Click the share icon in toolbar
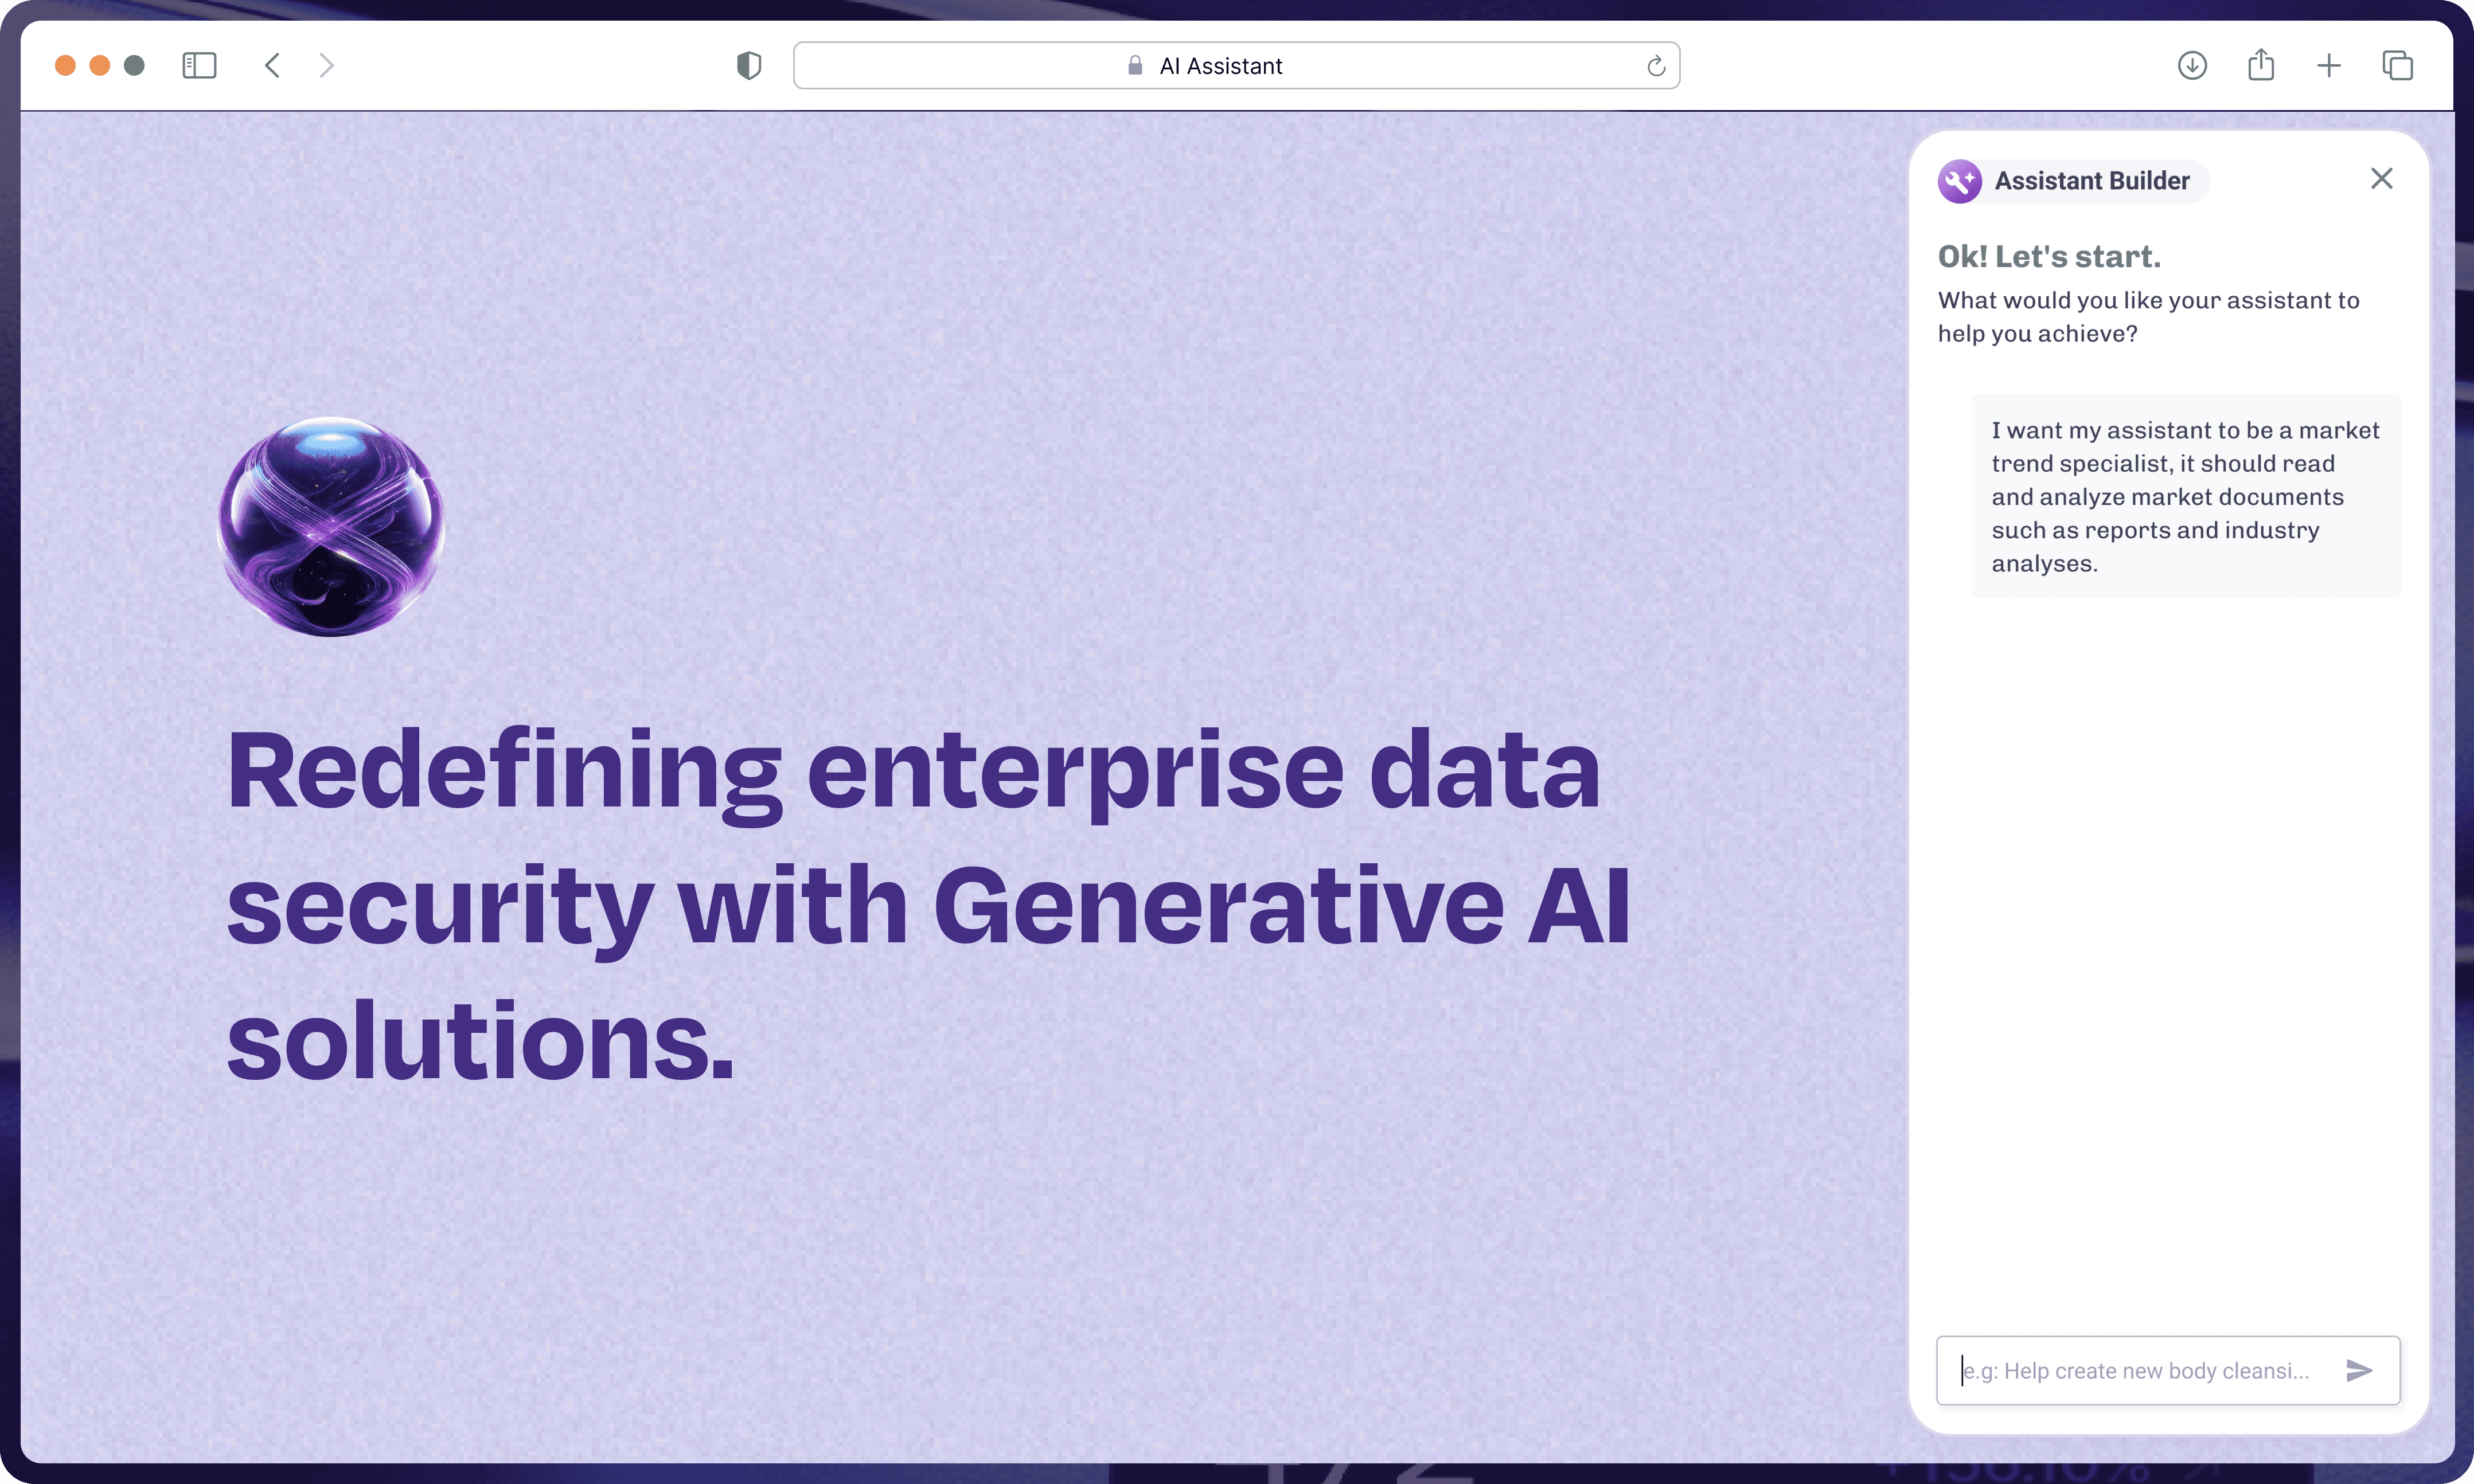Viewport: 2474px width, 1484px height. point(2261,66)
